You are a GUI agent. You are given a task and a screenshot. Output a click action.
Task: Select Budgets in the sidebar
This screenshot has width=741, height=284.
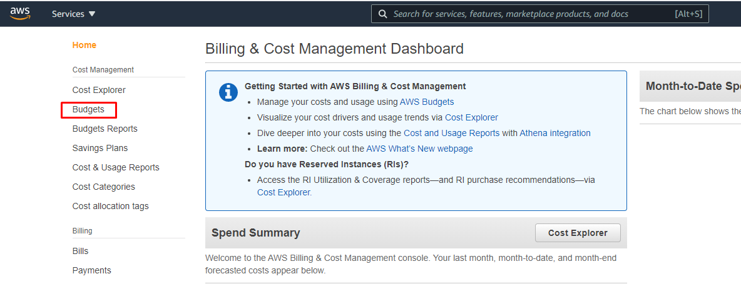[88, 109]
